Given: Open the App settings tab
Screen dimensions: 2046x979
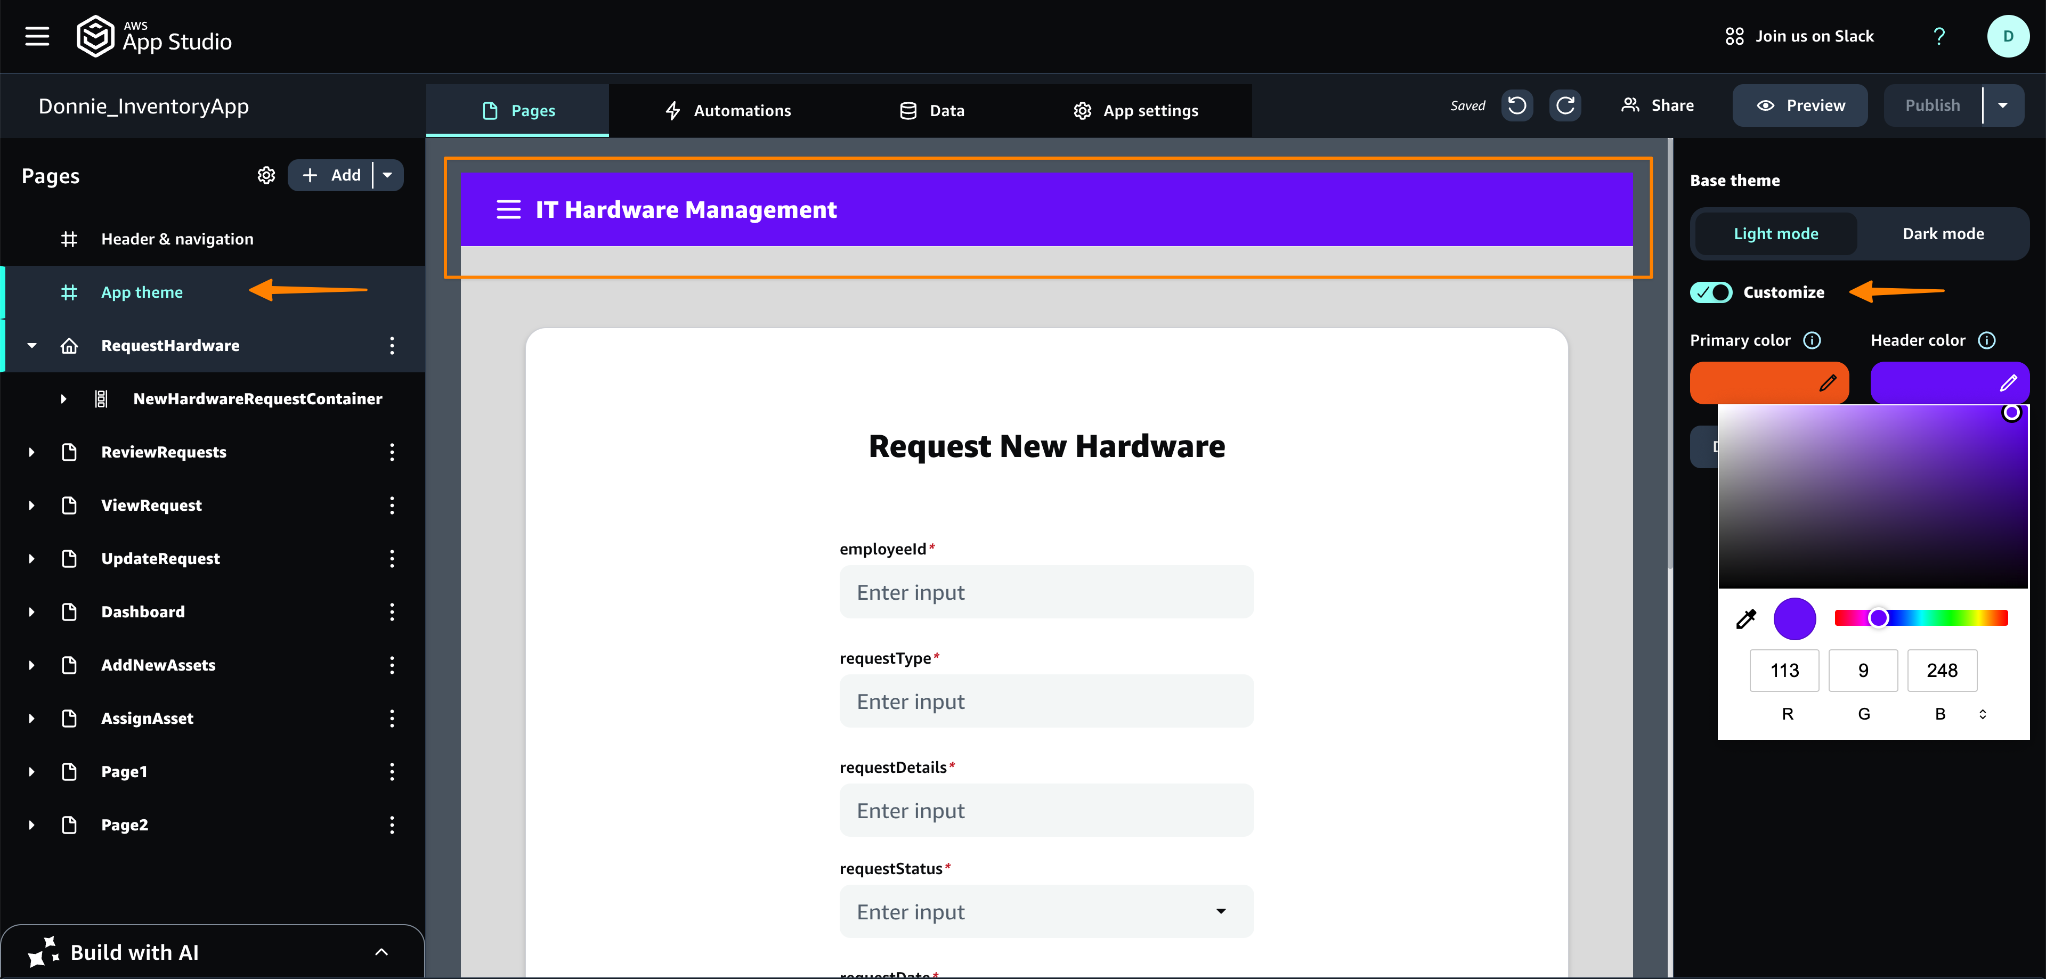Looking at the screenshot, I should [1135, 111].
